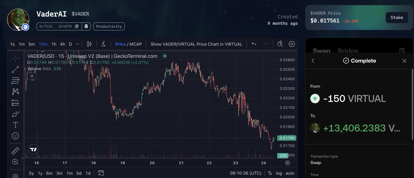Set chart range to 1m at bottom
The image size is (414, 178).
point(69,173)
